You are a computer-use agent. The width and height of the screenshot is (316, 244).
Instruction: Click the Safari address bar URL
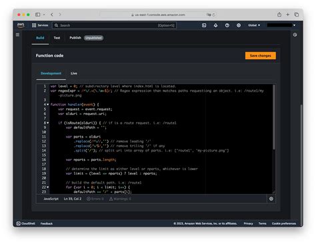158,15
